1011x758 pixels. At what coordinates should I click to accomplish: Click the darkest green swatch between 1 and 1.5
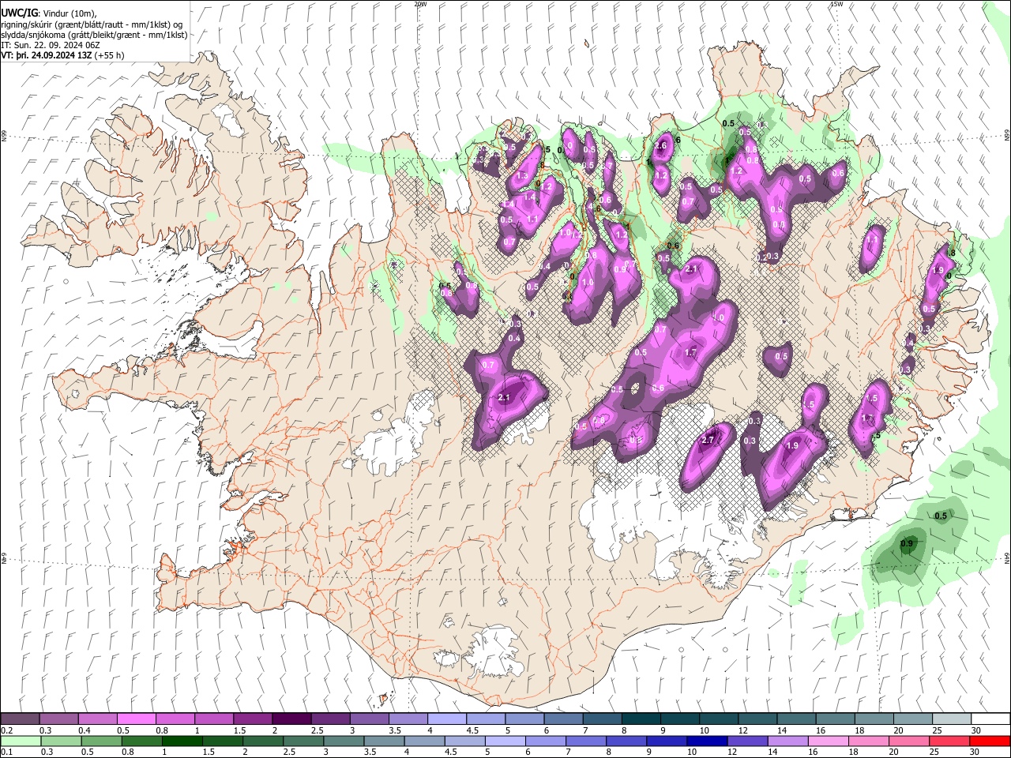tap(182, 741)
